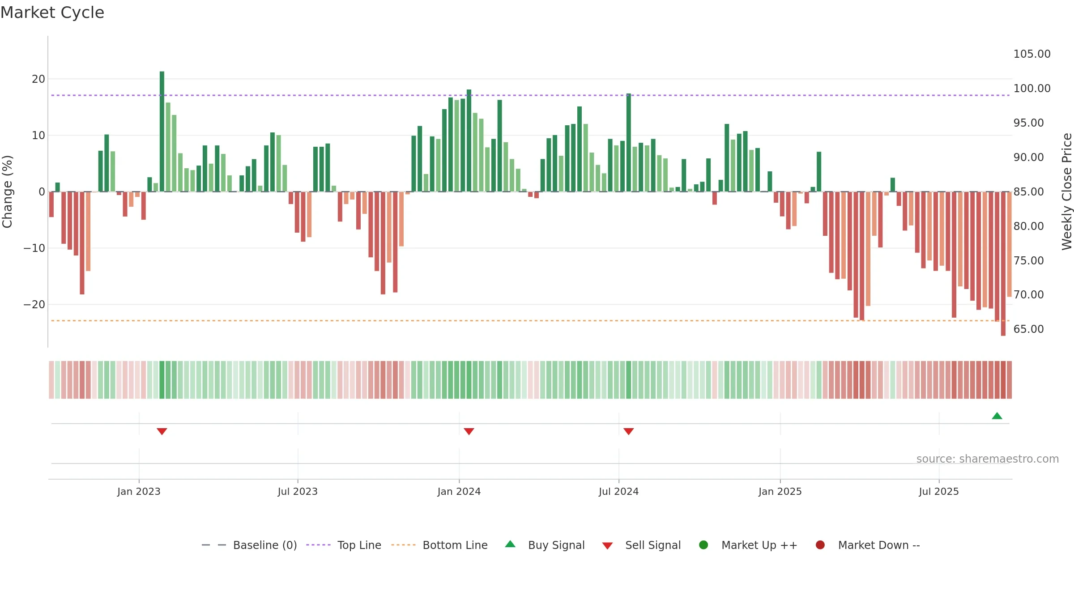Image resolution: width=1074 pixels, height=604 pixels.
Task: Toggle the Bottom Line legend entry
Action: click(x=439, y=545)
